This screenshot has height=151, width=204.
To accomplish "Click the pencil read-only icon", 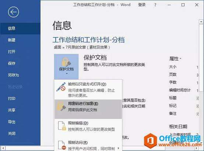I will (x=61, y=87).
